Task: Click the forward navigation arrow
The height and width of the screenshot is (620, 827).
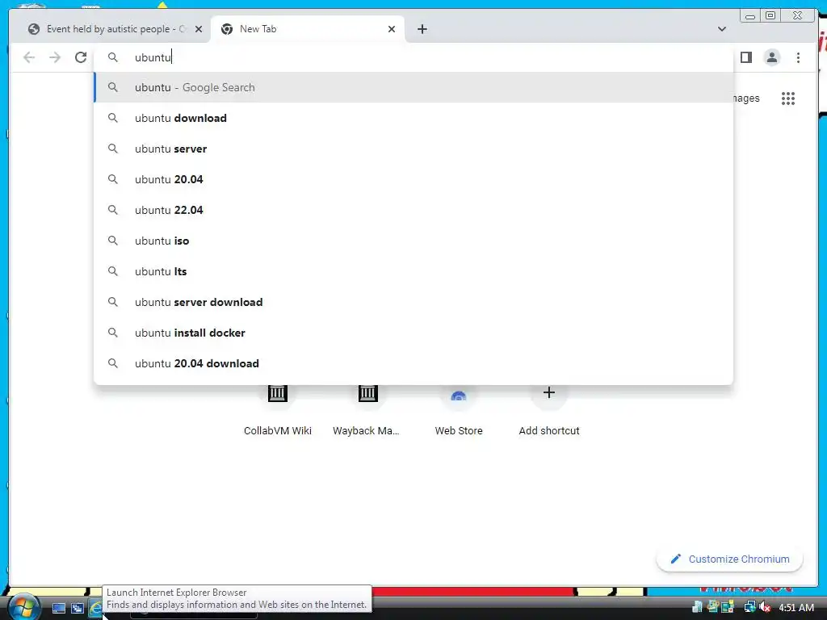Action: [55, 57]
